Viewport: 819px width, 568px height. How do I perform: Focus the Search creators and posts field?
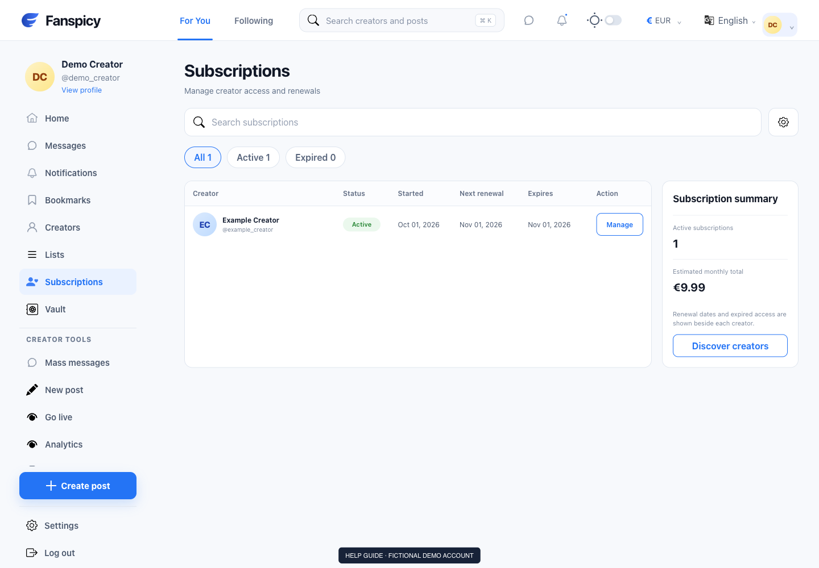tap(402, 20)
